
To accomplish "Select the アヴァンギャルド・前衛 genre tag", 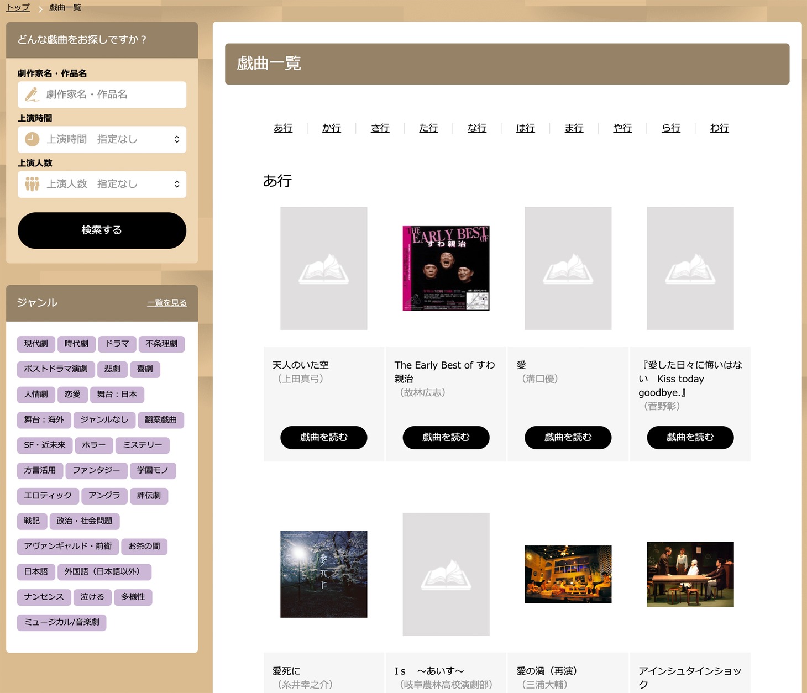I will 68,547.
